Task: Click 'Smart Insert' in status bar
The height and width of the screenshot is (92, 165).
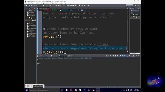Action: pos(101,87)
